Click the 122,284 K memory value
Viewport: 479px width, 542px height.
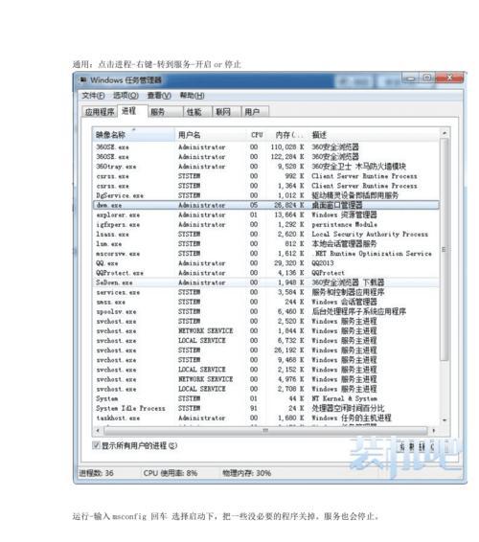(x=287, y=157)
